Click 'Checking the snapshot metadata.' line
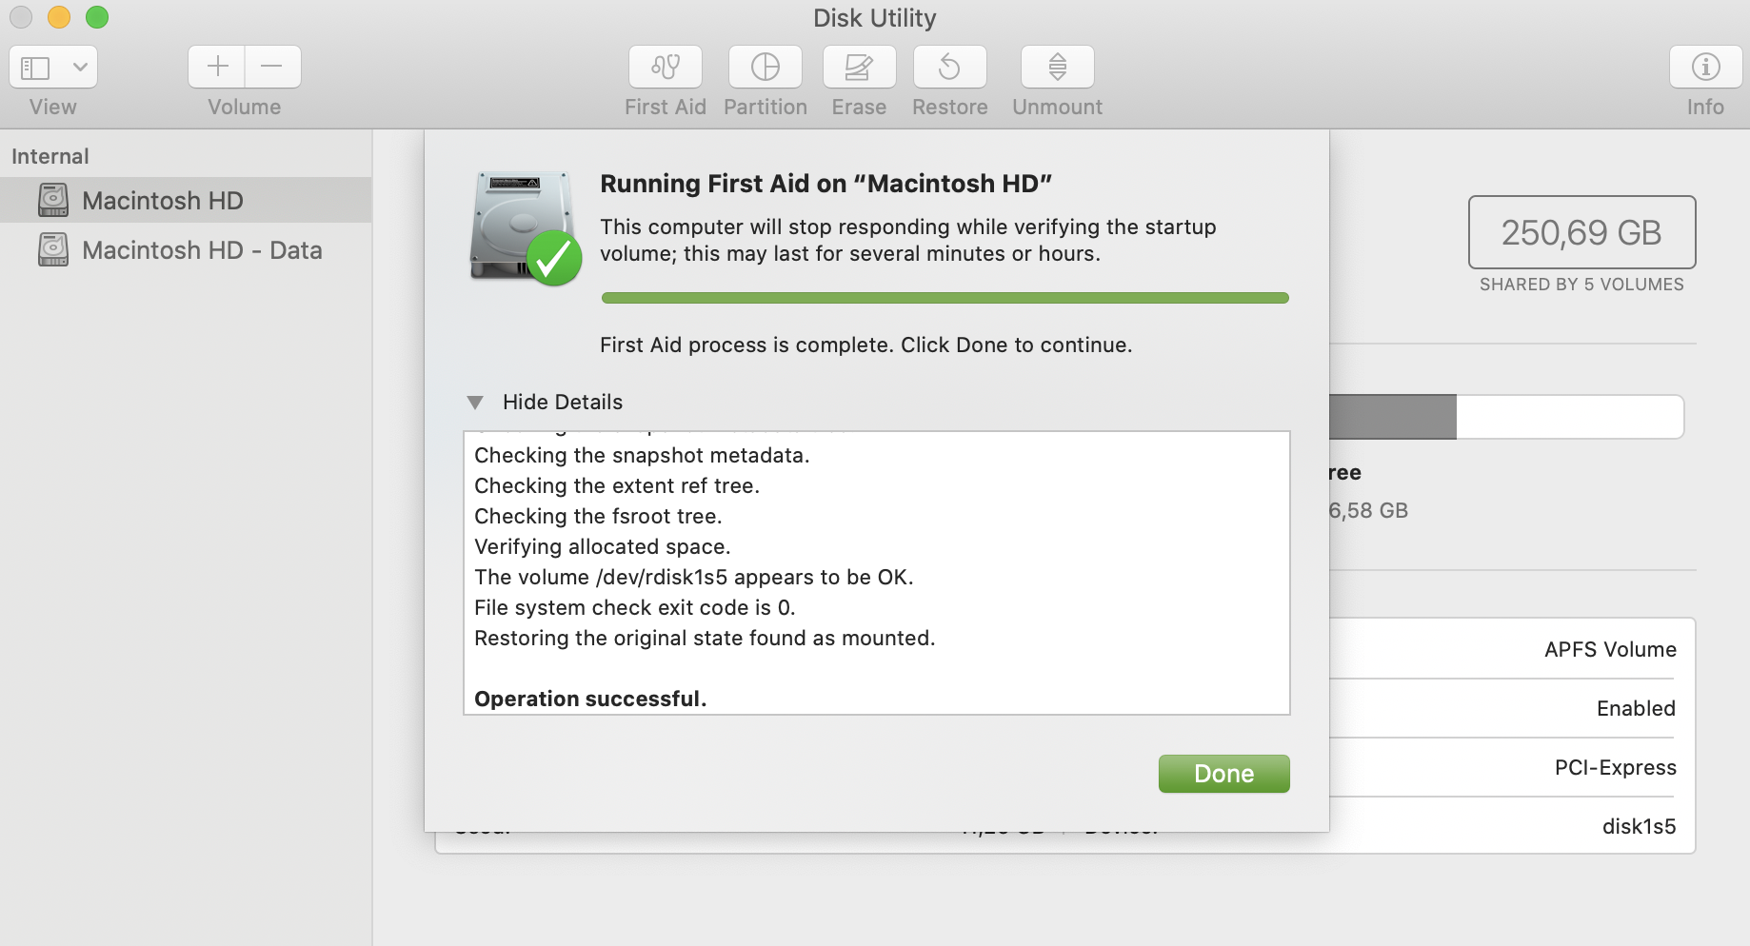This screenshot has width=1750, height=946. (x=642, y=455)
